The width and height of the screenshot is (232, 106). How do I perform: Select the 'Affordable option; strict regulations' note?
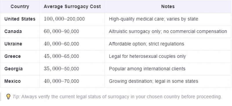tap(146, 44)
